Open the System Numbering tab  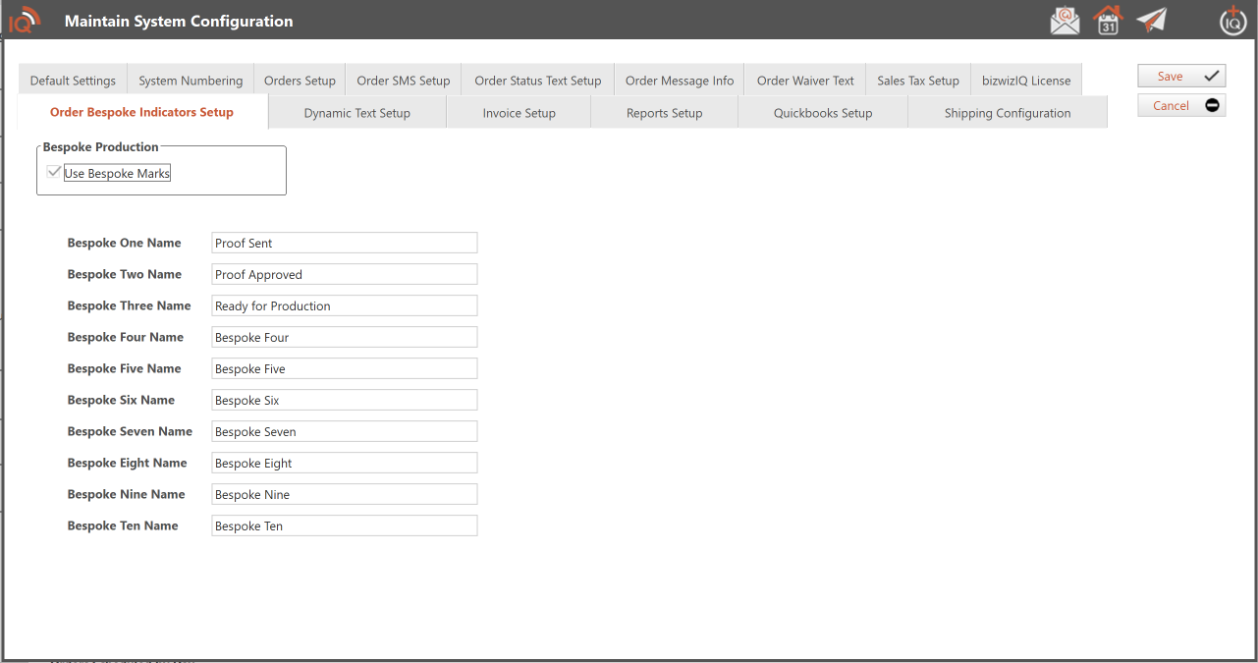[191, 81]
